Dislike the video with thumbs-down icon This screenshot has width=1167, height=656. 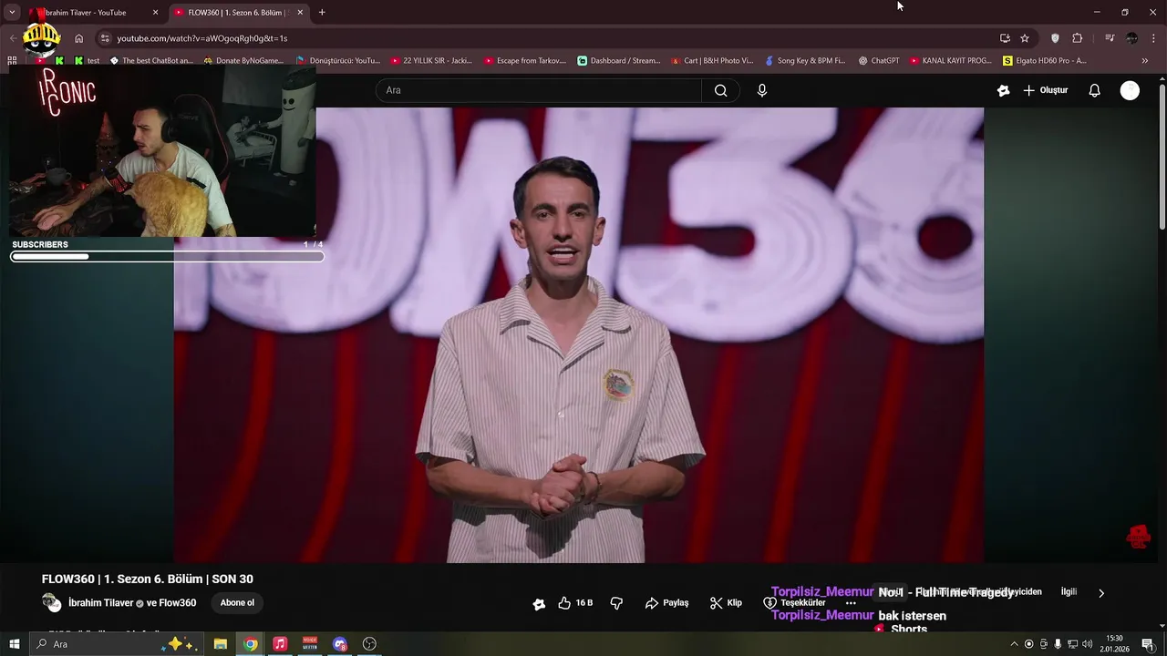click(x=616, y=603)
